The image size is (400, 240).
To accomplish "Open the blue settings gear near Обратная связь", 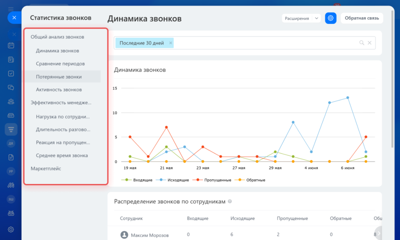I will click(x=330, y=18).
